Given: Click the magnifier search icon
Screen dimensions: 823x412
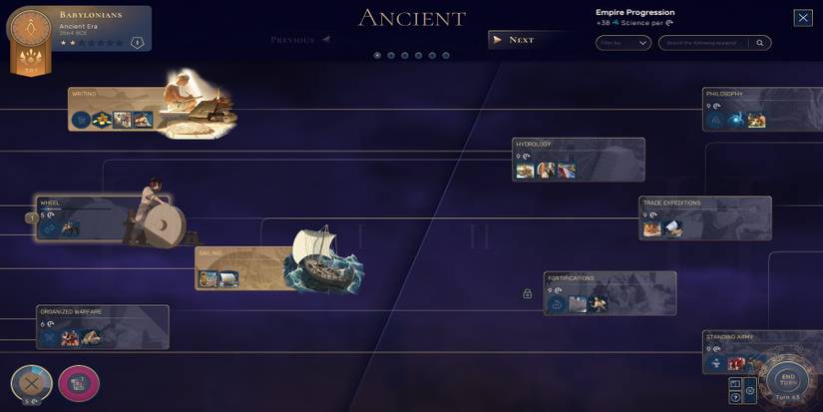Looking at the screenshot, I should click(x=759, y=43).
